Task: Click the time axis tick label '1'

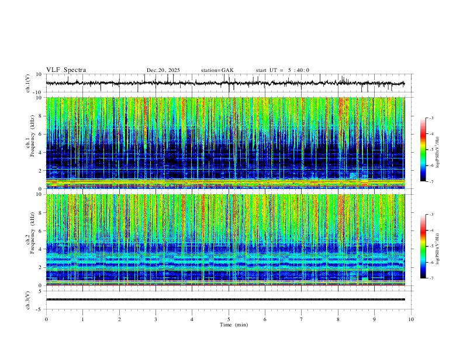Action: click(x=82, y=319)
